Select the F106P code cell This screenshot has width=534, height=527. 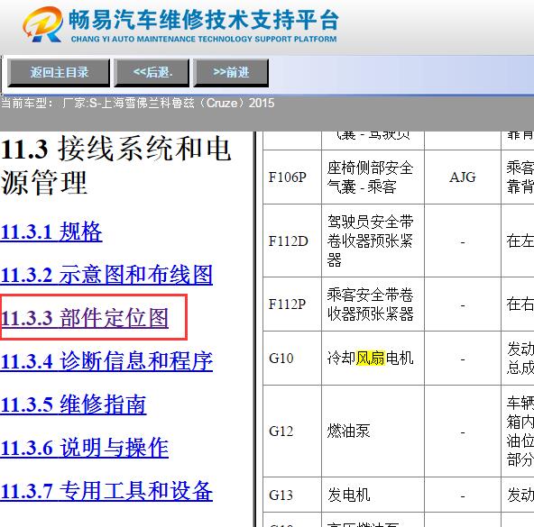point(292,177)
